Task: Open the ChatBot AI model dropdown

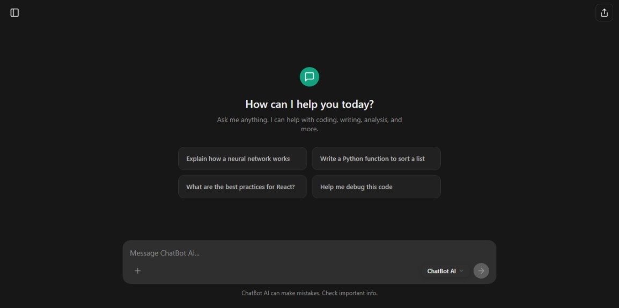Action: (445, 271)
